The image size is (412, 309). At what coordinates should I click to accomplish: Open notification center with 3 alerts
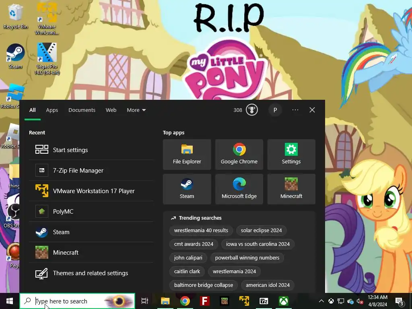coord(399,301)
